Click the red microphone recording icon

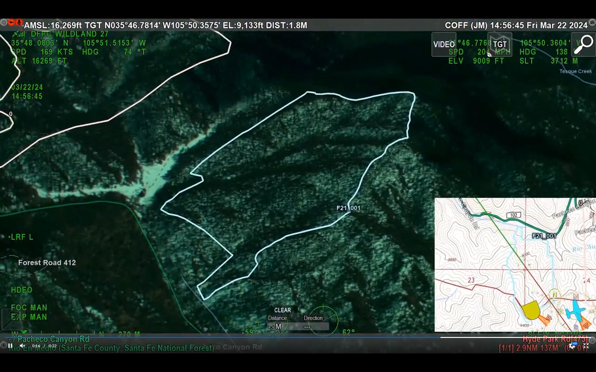(19, 22)
